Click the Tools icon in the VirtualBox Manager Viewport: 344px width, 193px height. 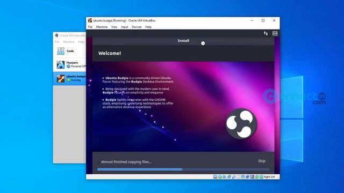point(61,51)
